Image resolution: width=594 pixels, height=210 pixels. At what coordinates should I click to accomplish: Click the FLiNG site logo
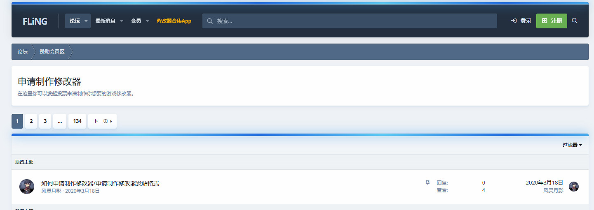point(35,21)
